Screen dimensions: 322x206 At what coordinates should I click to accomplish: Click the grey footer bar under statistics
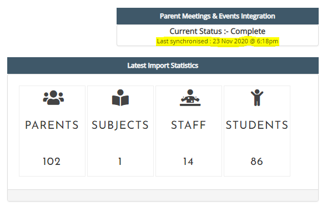(163, 195)
